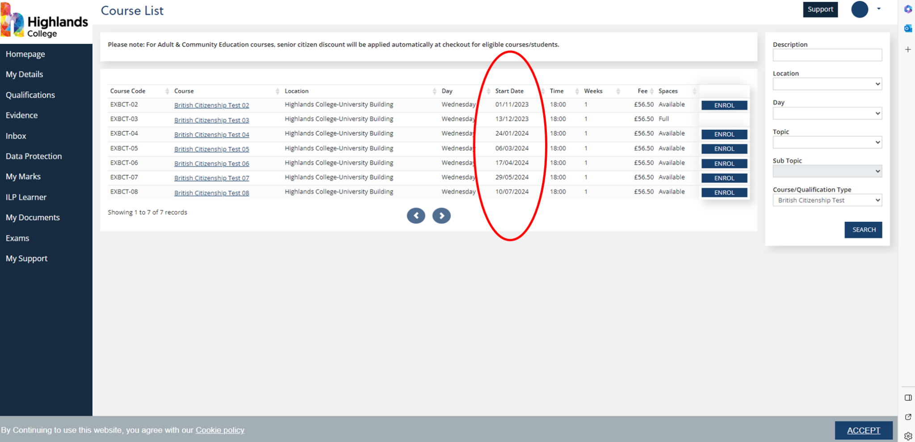Go to next page of course records
The height and width of the screenshot is (442, 915).
(441, 216)
